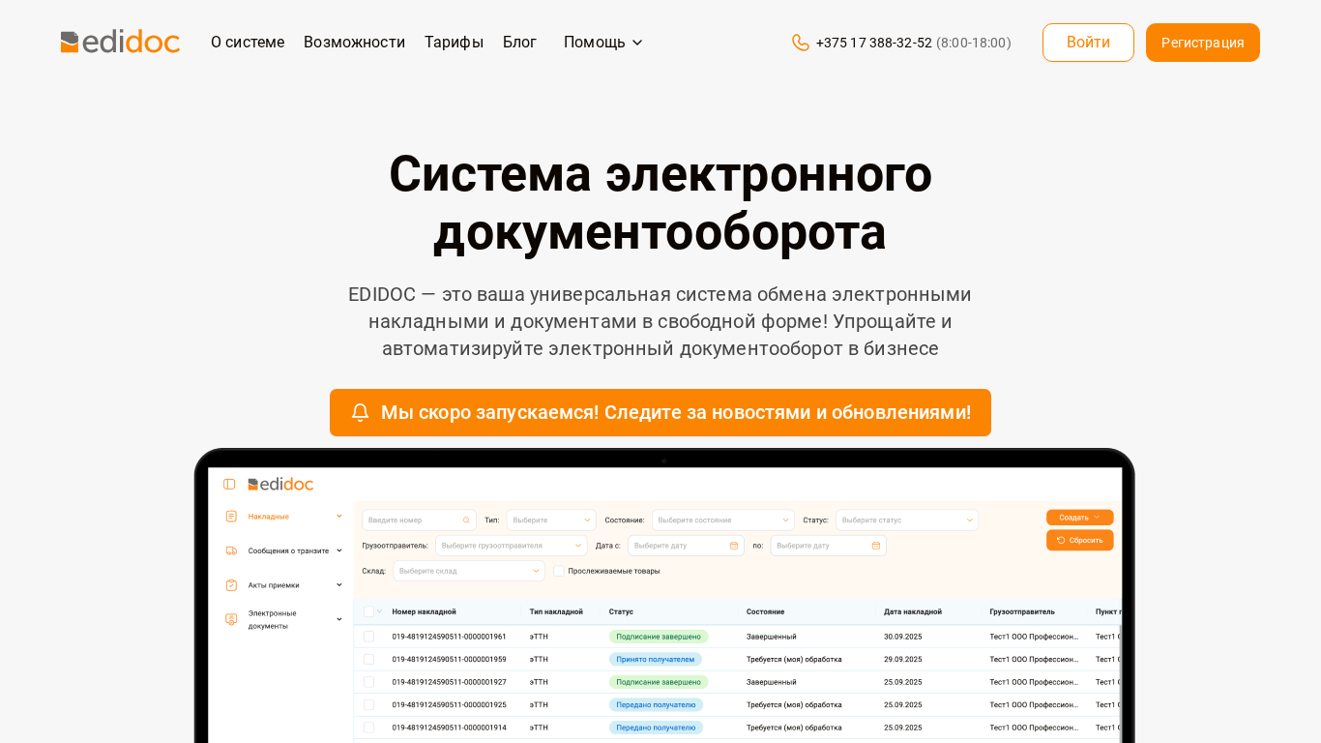Screen dimensions: 1321x743
Task: Select the row checkbox for invoice ending 0000001914
Action: pos(368,728)
